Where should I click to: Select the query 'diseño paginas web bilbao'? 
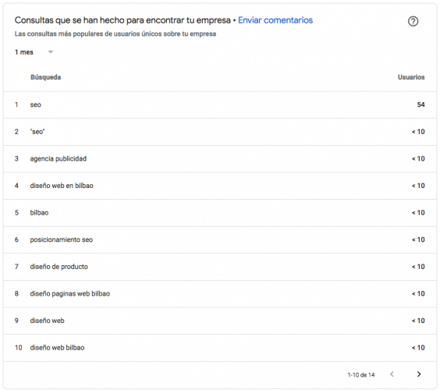(x=70, y=294)
